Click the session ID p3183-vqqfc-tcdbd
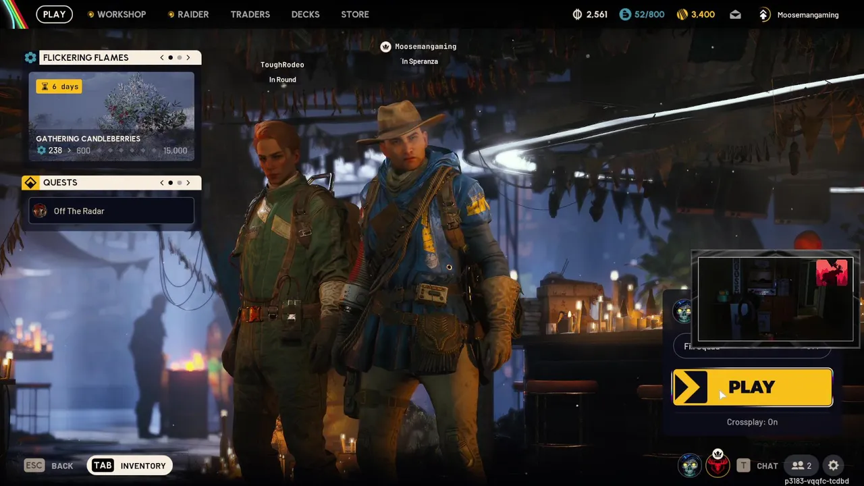The height and width of the screenshot is (486, 864). [817, 481]
